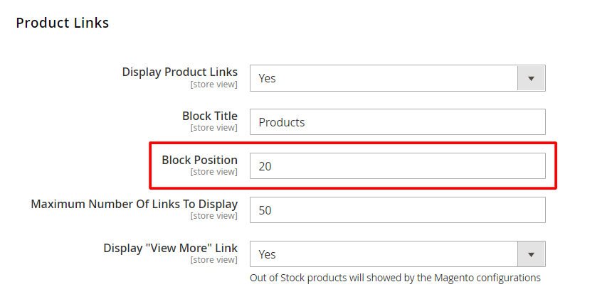Click store view scope under Block Position
Screen dimensions: 612x304
[213, 173]
